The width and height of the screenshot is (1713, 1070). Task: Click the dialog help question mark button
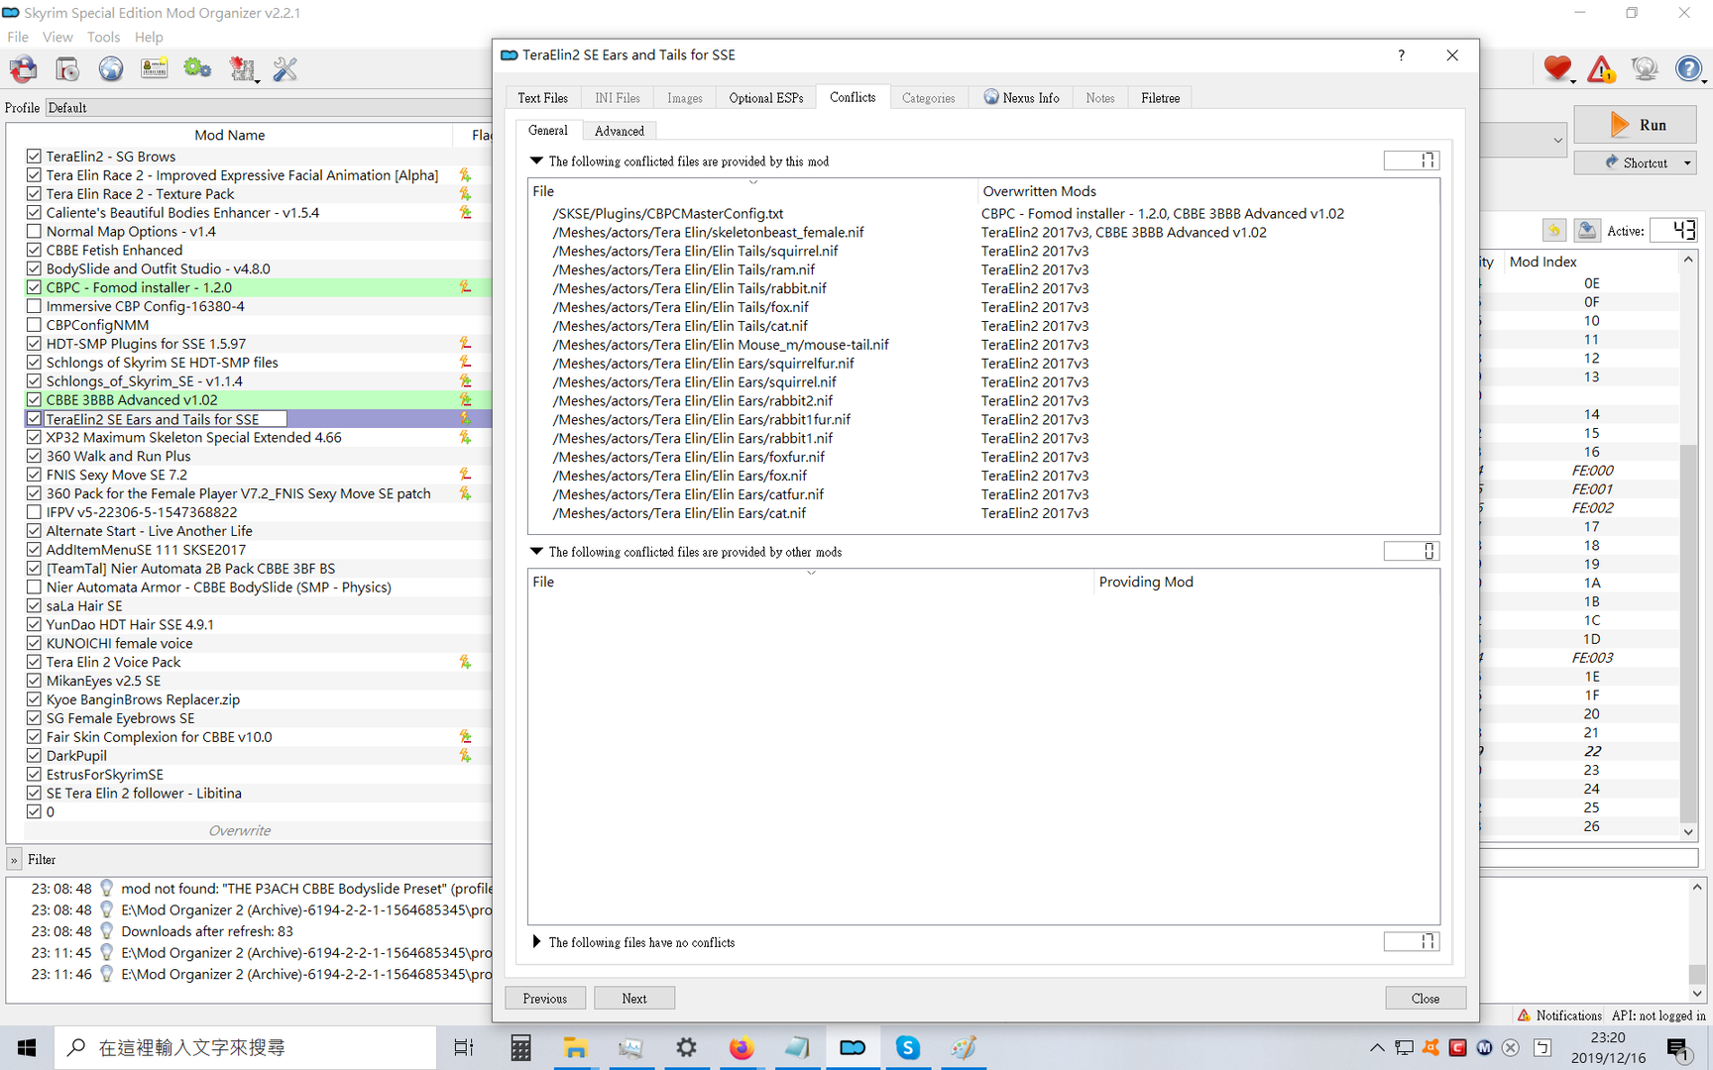tap(1401, 55)
